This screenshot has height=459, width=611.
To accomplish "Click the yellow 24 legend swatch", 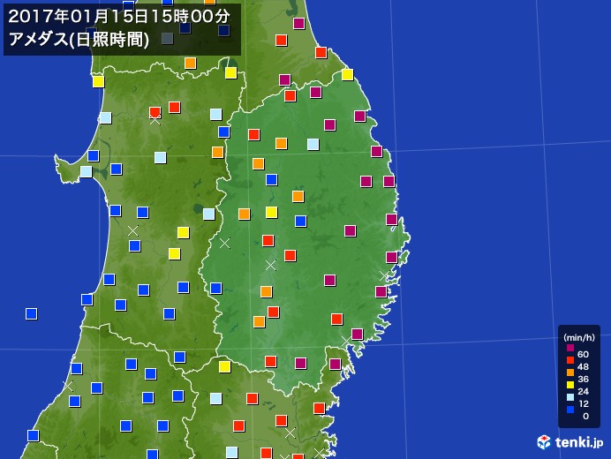I will (570, 385).
